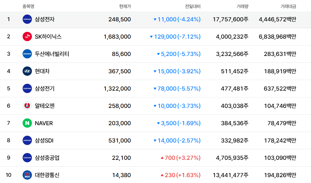Image resolution: width=311 pixels, height=183 pixels.
Task: Click the change 15,000 (-3.92%)
Action: point(177,71)
